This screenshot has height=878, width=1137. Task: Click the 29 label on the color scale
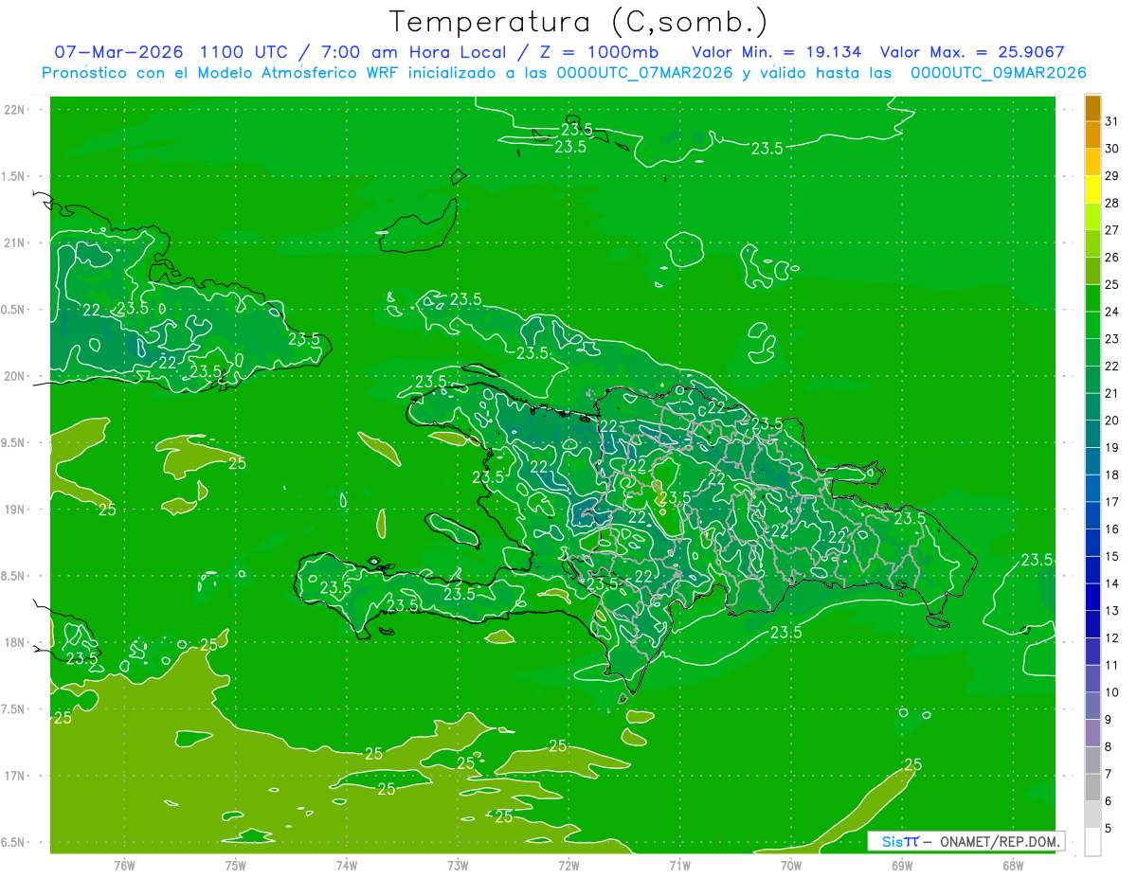click(1111, 175)
